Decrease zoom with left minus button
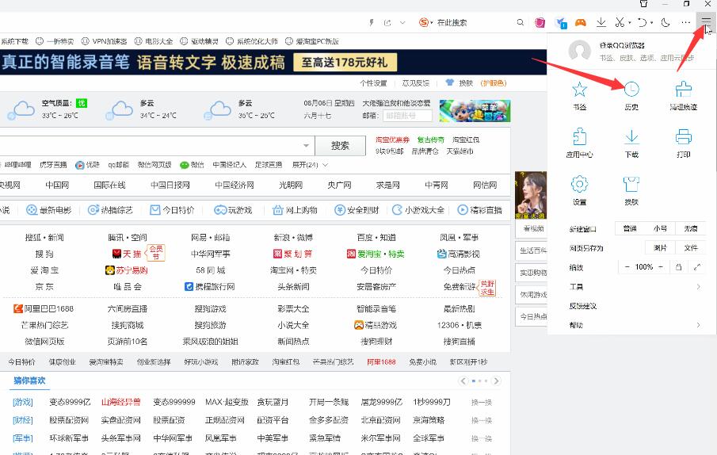 tap(627, 267)
